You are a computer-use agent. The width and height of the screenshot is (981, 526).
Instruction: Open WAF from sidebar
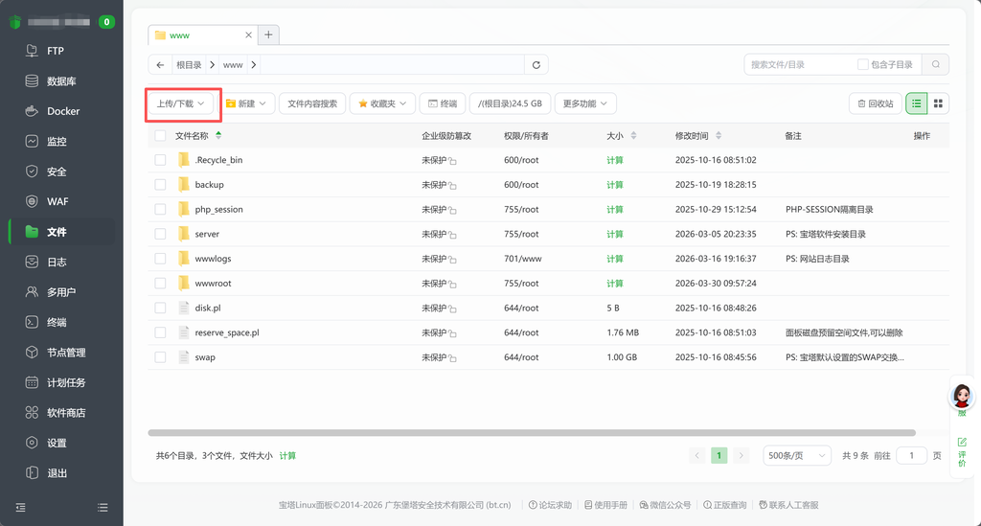click(x=57, y=201)
